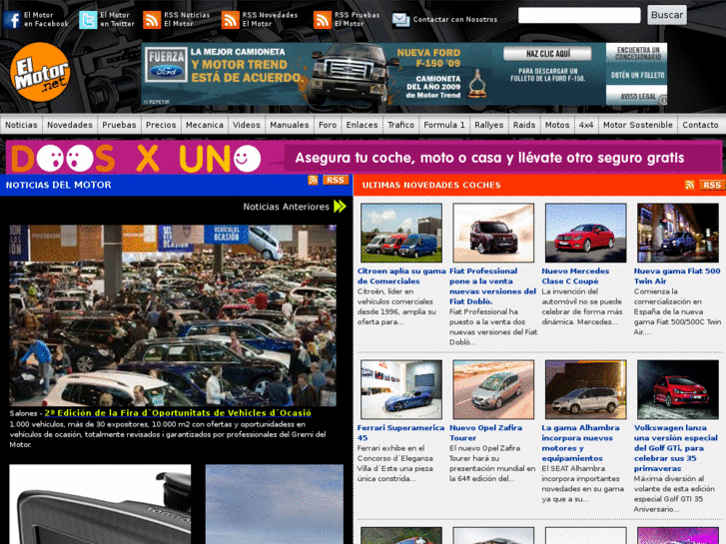726x544 pixels.
Task: Click the RSS Novedades feed icon
Action: point(230,20)
